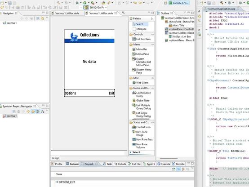Expand the bottom Select palette drawer
The height and width of the screenshot is (187, 249).
(142, 152)
